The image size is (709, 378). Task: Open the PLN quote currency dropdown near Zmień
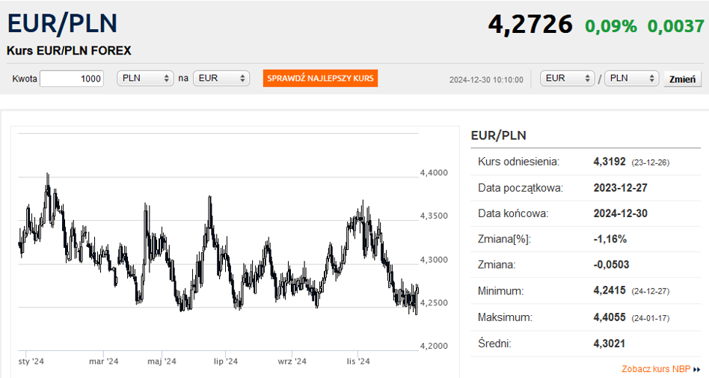tap(632, 79)
